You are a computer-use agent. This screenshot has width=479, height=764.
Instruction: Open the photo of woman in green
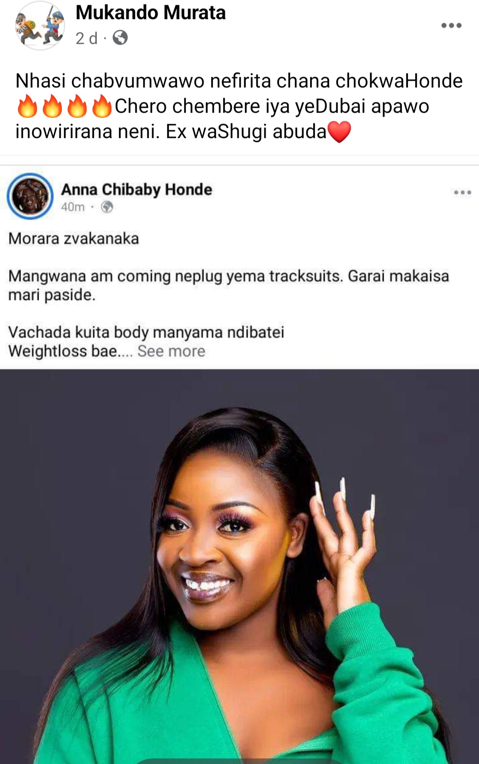(x=239, y=567)
